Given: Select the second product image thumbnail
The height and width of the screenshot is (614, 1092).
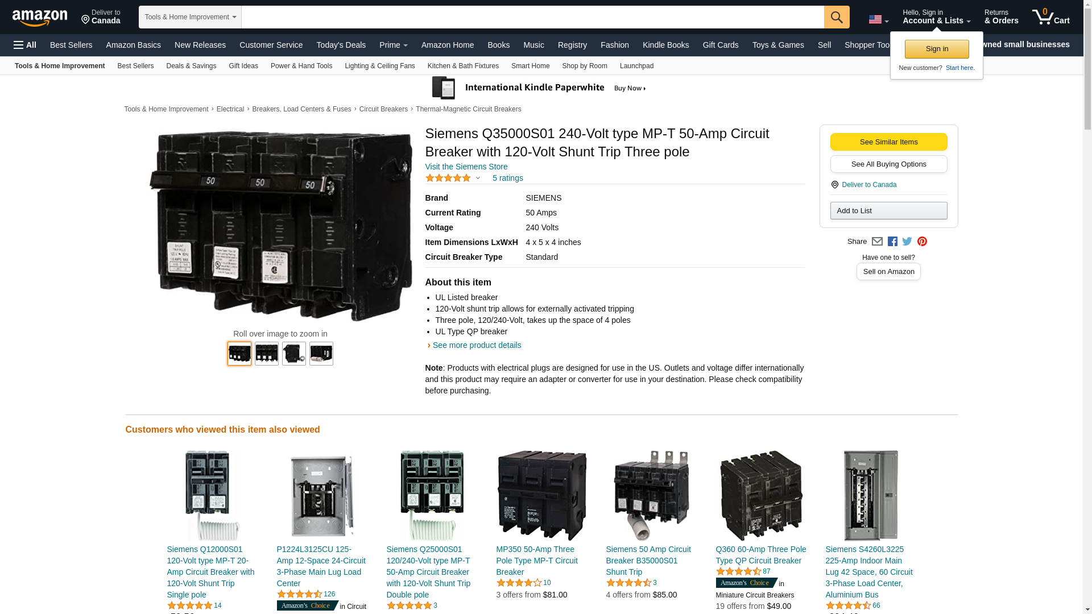Looking at the screenshot, I should [x=266, y=354].
